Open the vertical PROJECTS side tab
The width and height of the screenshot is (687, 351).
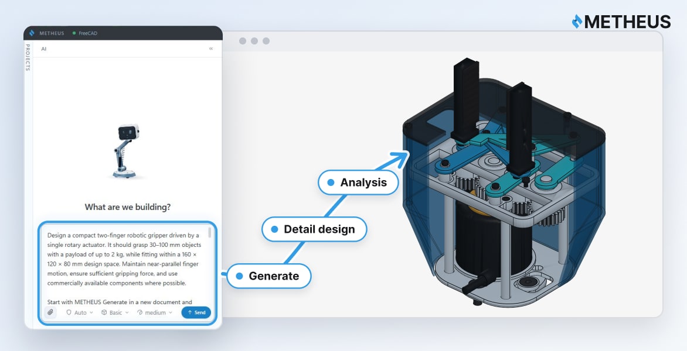[x=28, y=57]
